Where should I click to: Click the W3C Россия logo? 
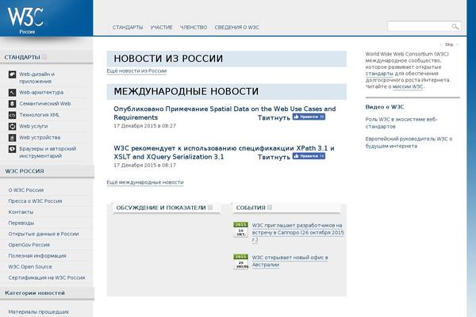pyautogui.click(x=26, y=20)
